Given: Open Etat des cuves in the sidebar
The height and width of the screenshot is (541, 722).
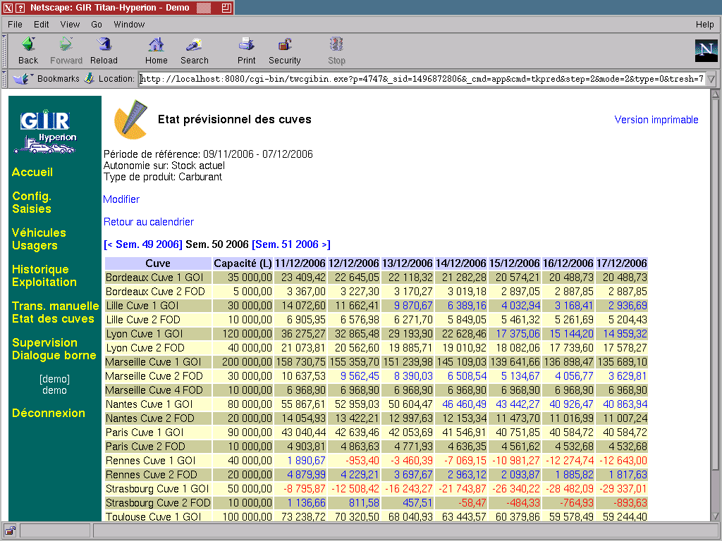Looking at the screenshot, I should click(53, 319).
